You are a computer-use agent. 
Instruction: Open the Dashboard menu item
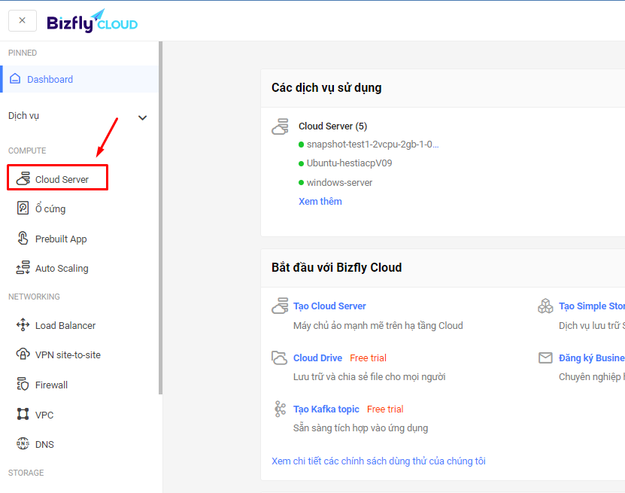(80, 79)
